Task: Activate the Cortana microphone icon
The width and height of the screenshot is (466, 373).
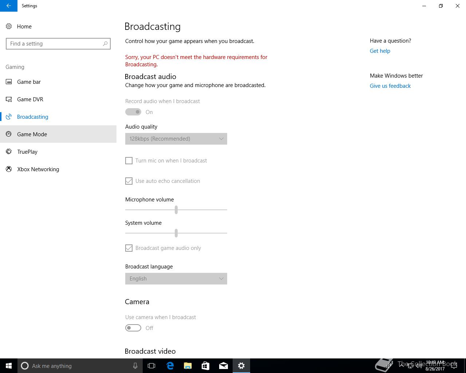Action: (x=135, y=366)
